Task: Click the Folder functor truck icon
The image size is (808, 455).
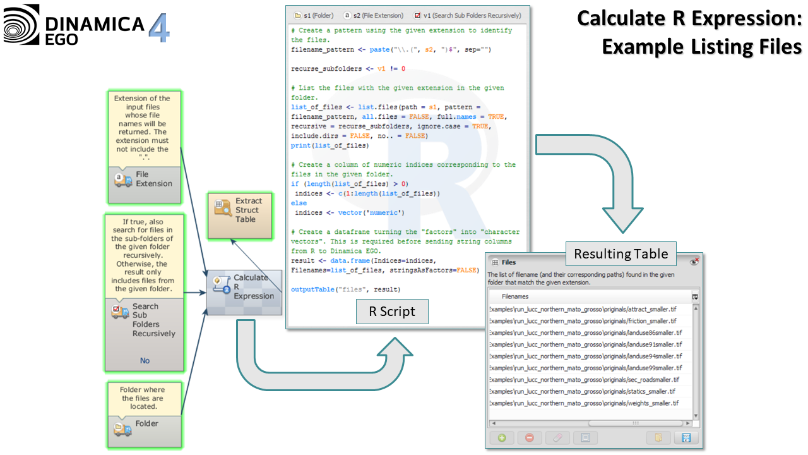Action: click(x=122, y=428)
